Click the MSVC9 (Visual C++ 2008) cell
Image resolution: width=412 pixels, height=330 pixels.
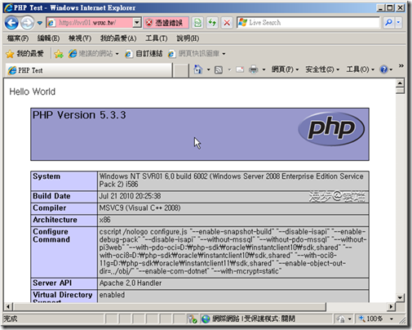233,208
